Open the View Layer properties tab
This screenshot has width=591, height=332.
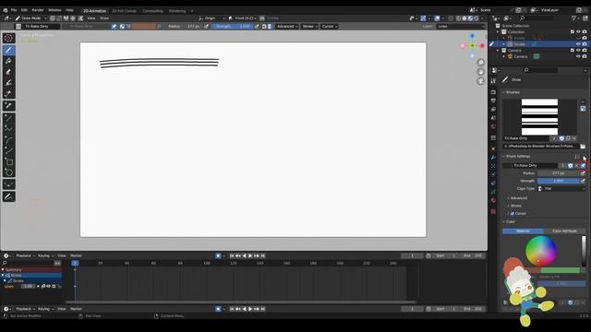(493, 109)
